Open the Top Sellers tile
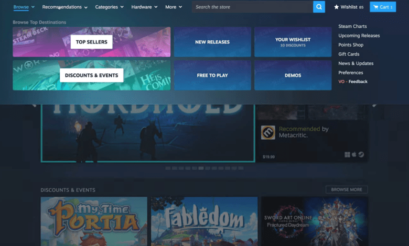Viewport: 409px width, 246px height. click(x=92, y=42)
